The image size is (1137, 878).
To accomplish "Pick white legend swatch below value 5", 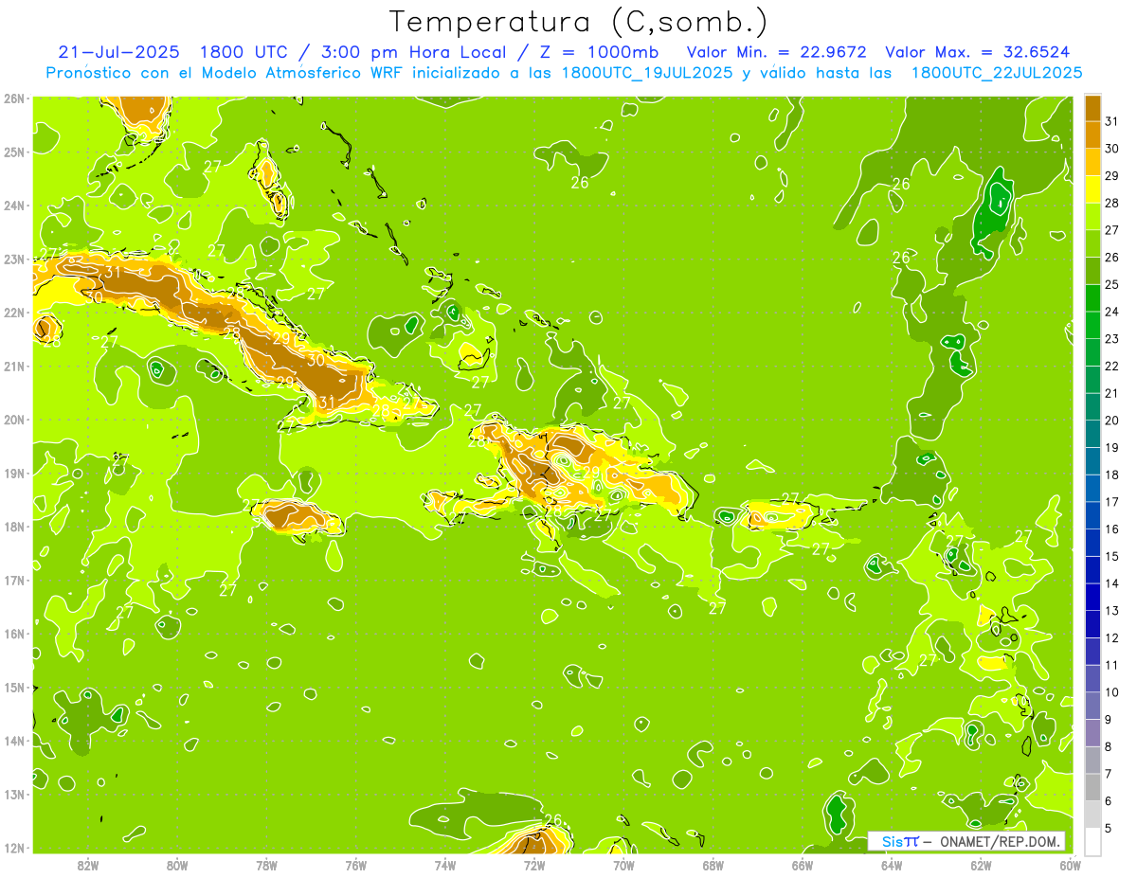I will pyautogui.click(x=1092, y=841).
